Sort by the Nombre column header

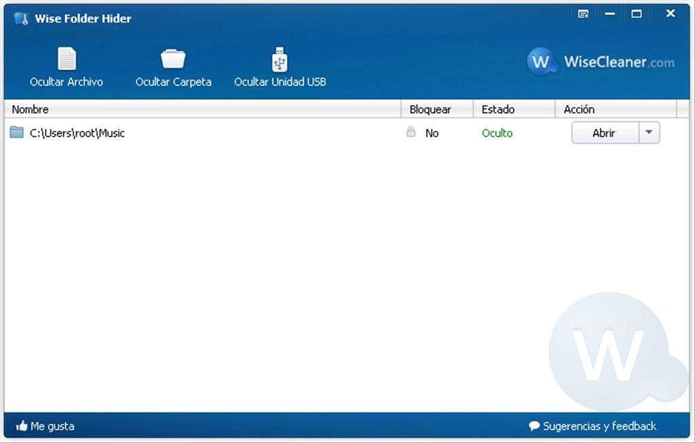coord(202,109)
